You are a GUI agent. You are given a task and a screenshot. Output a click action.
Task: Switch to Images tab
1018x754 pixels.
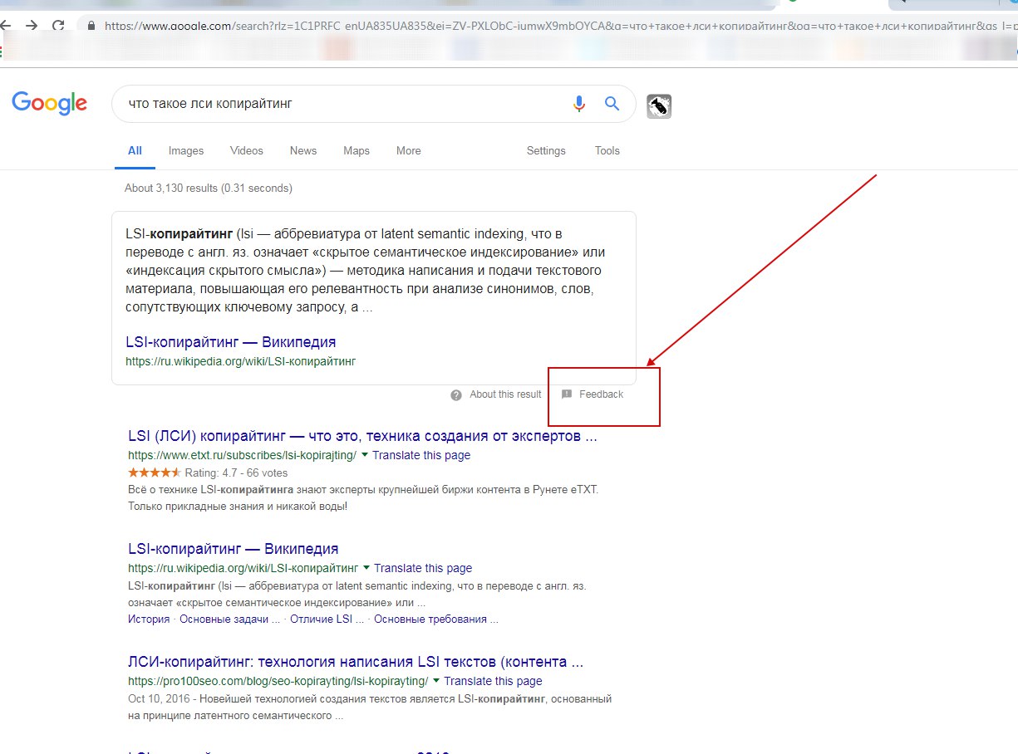186,151
